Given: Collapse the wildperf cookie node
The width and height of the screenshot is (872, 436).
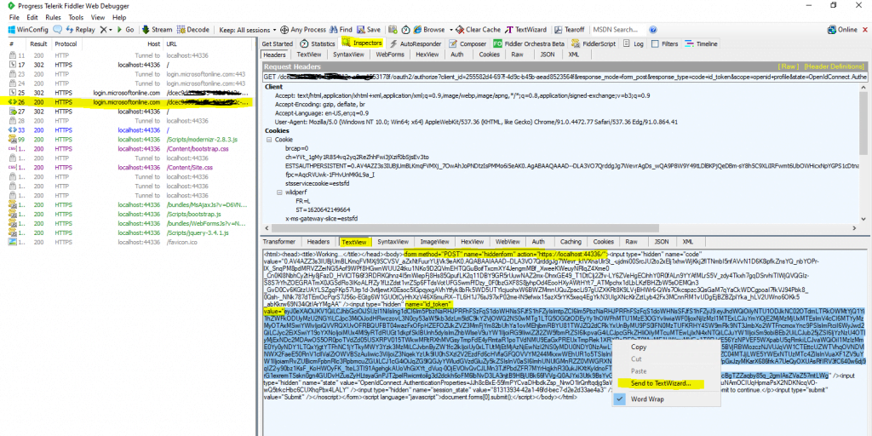Looking at the screenshot, I should click(279, 192).
